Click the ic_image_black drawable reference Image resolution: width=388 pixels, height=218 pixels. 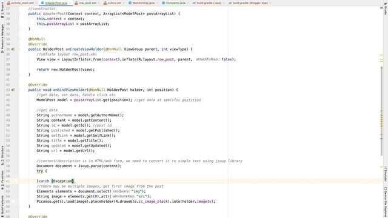point(153,202)
